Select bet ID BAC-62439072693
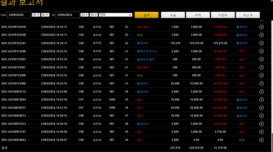The height and width of the screenshot is (152, 273). [x=14, y=100]
